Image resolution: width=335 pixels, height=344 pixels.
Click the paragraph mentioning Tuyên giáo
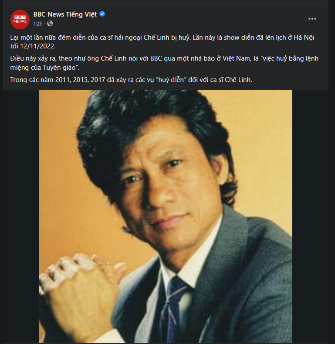click(164, 63)
